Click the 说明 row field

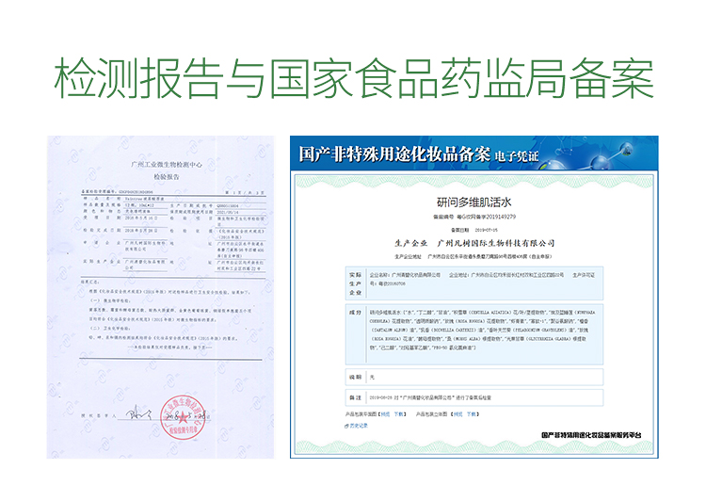click(474, 378)
